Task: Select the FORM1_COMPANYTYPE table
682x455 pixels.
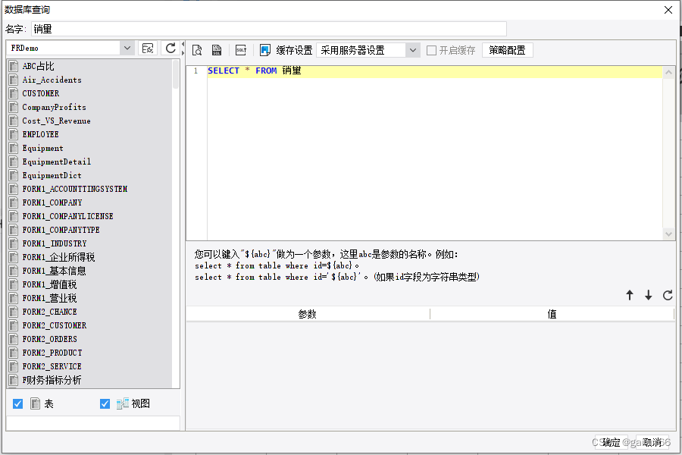Action: [61, 230]
